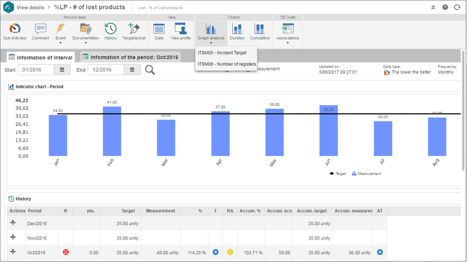
Task: Refresh the page using the reload icon
Action: pos(457,7)
